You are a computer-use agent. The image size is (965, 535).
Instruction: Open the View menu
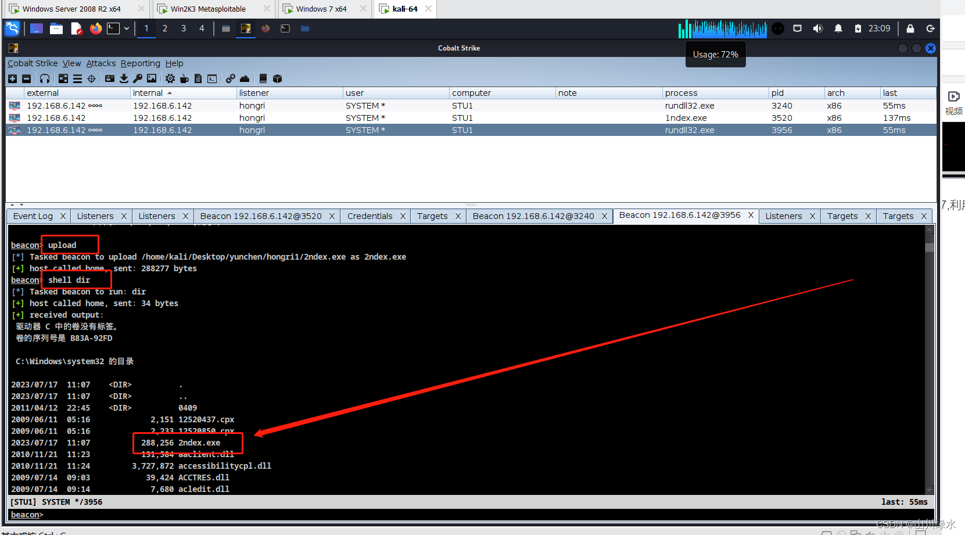coord(71,63)
